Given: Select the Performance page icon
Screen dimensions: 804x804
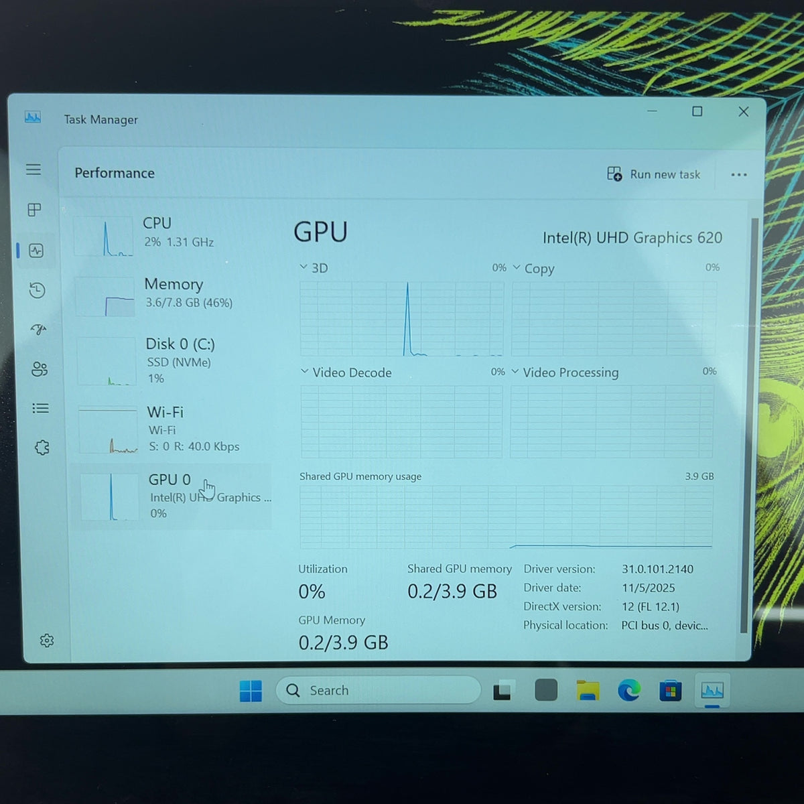Looking at the screenshot, I should click(36, 251).
